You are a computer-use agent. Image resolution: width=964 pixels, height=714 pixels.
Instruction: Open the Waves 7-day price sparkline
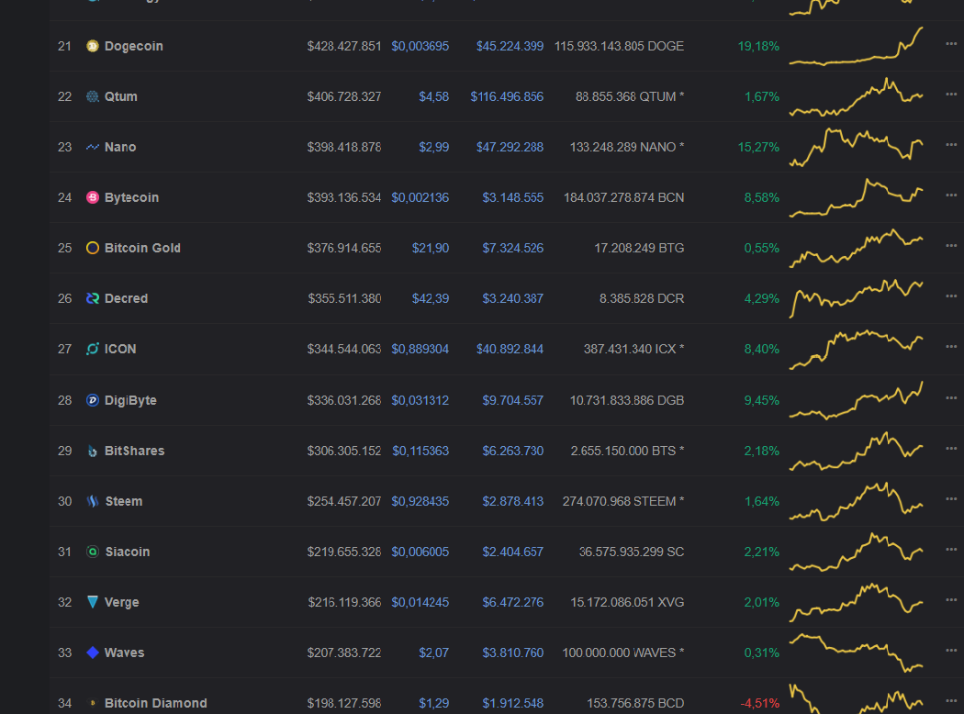tap(857, 653)
